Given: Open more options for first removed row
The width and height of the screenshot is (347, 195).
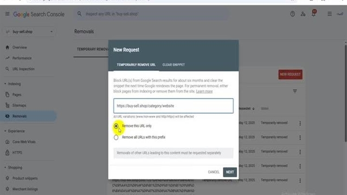Looking at the screenshot, I should click(300, 123).
